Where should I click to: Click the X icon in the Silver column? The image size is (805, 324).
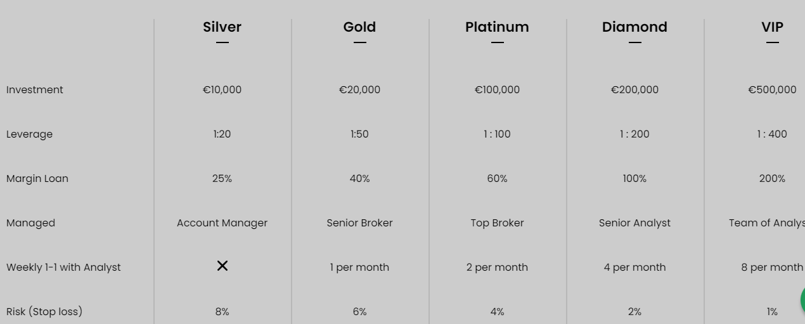click(x=222, y=266)
